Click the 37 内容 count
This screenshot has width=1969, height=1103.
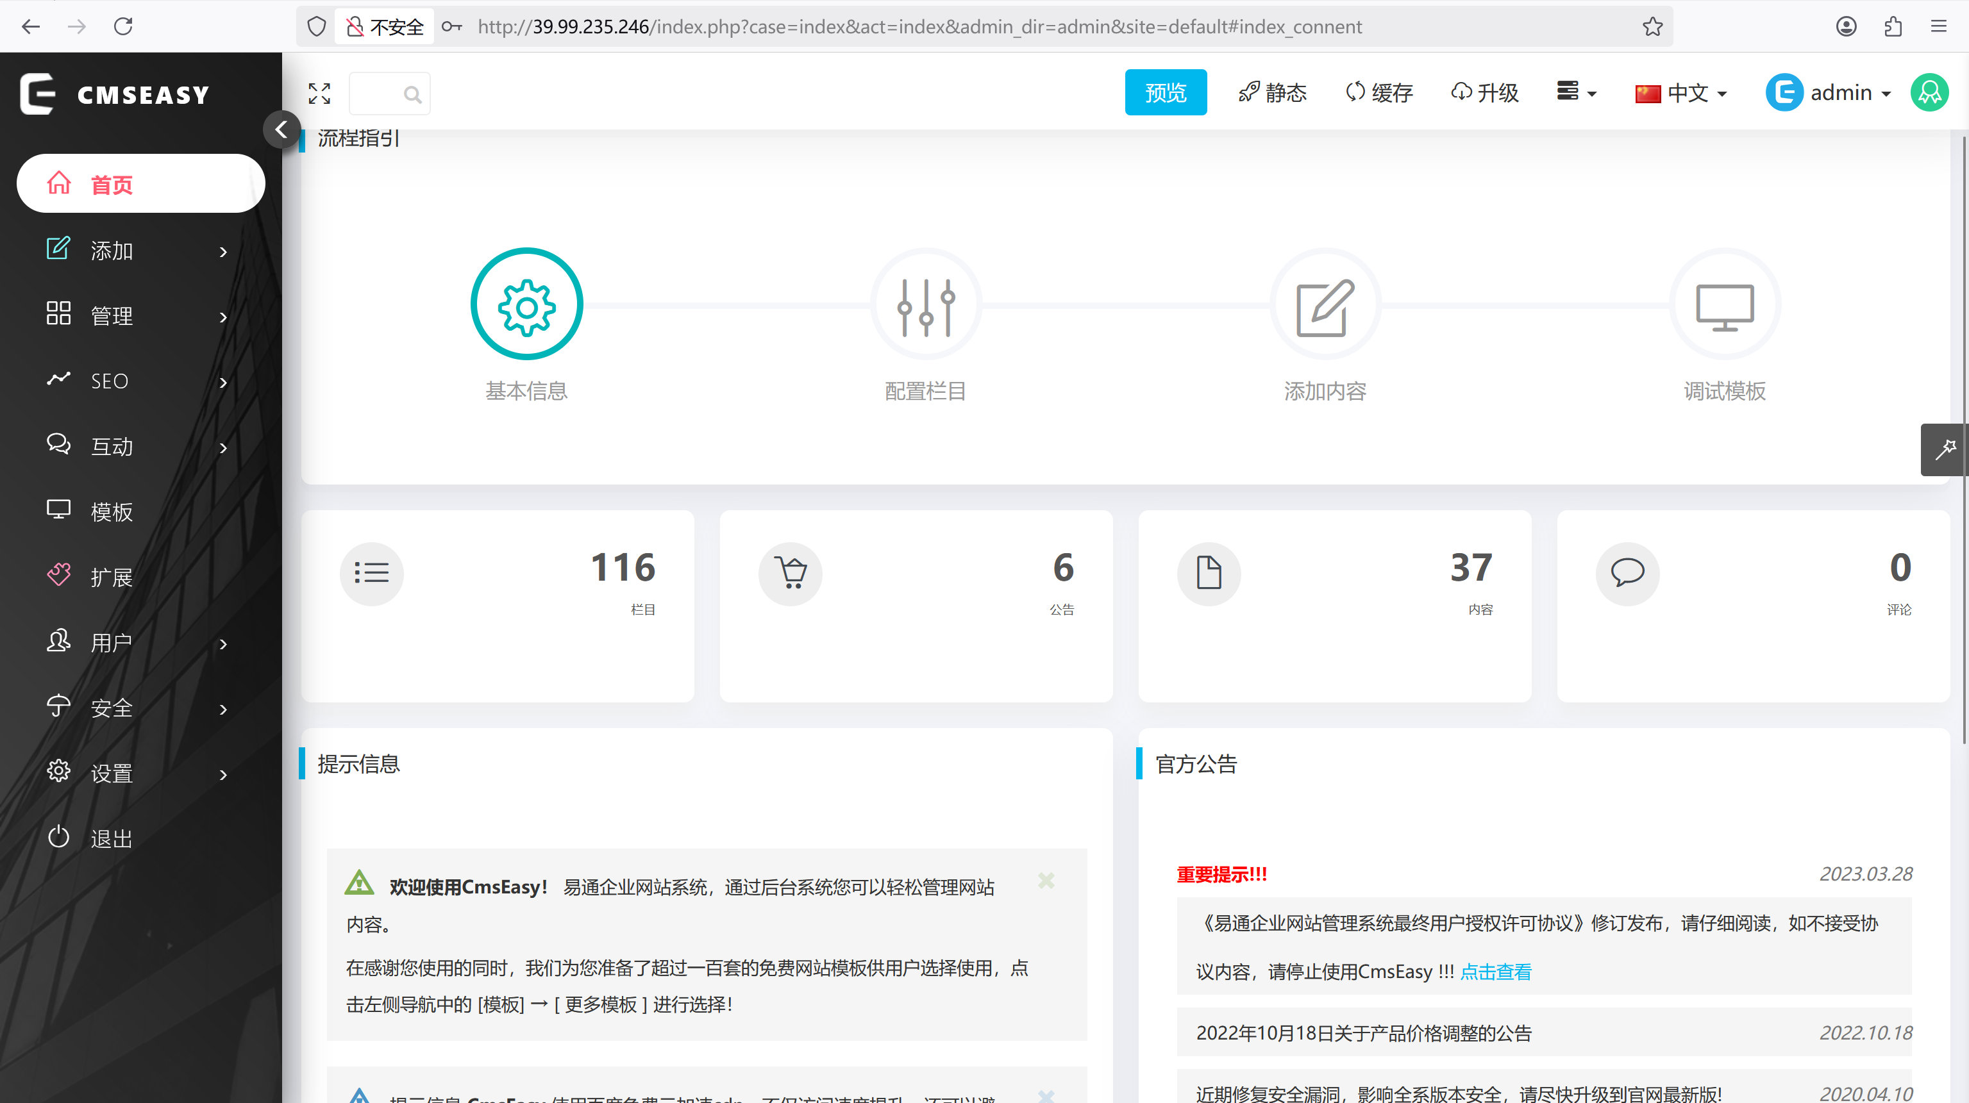pyautogui.click(x=1471, y=568)
